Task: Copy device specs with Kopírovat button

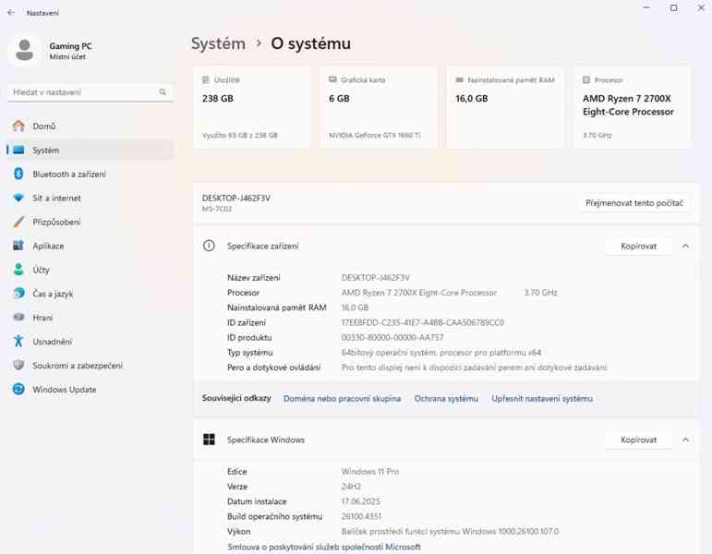Action: (x=638, y=247)
